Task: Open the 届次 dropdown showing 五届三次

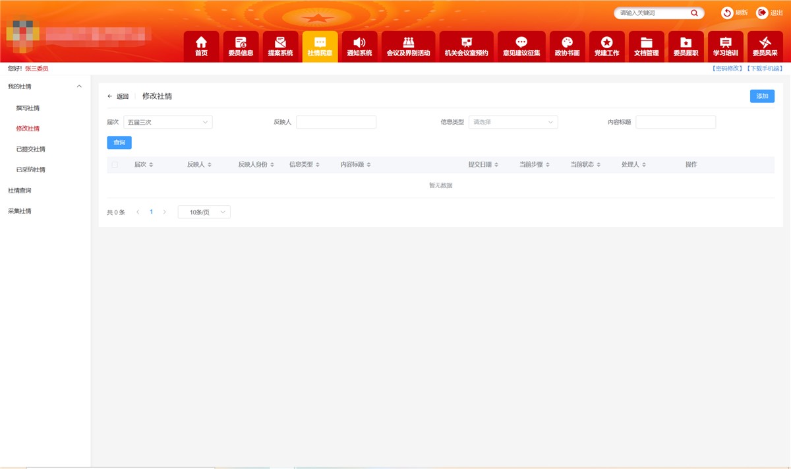Action: click(x=168, y=122)
